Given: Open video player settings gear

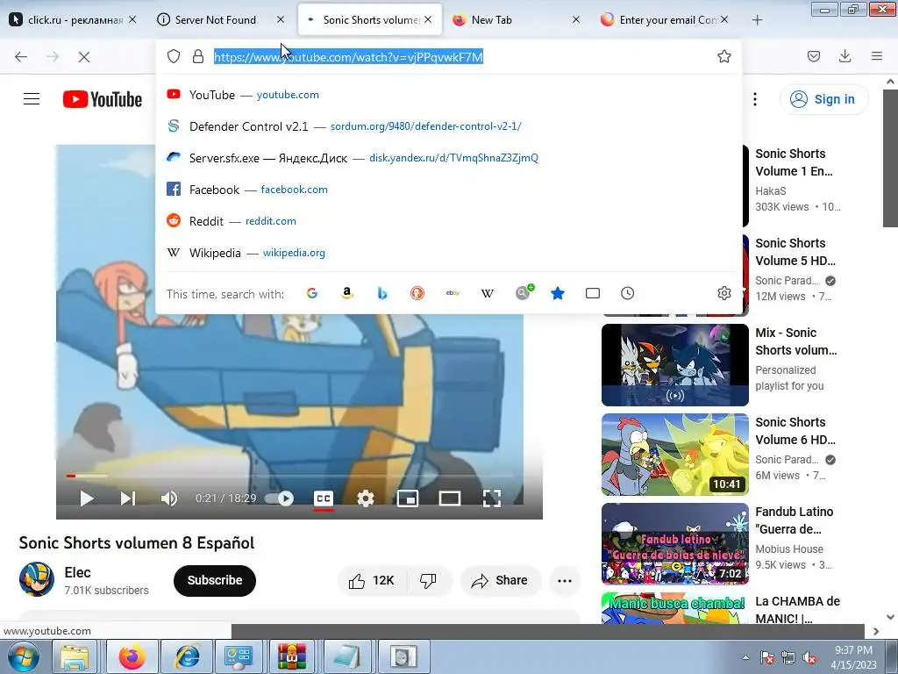Looking at the screenshot, I should [x=366, y=498].
